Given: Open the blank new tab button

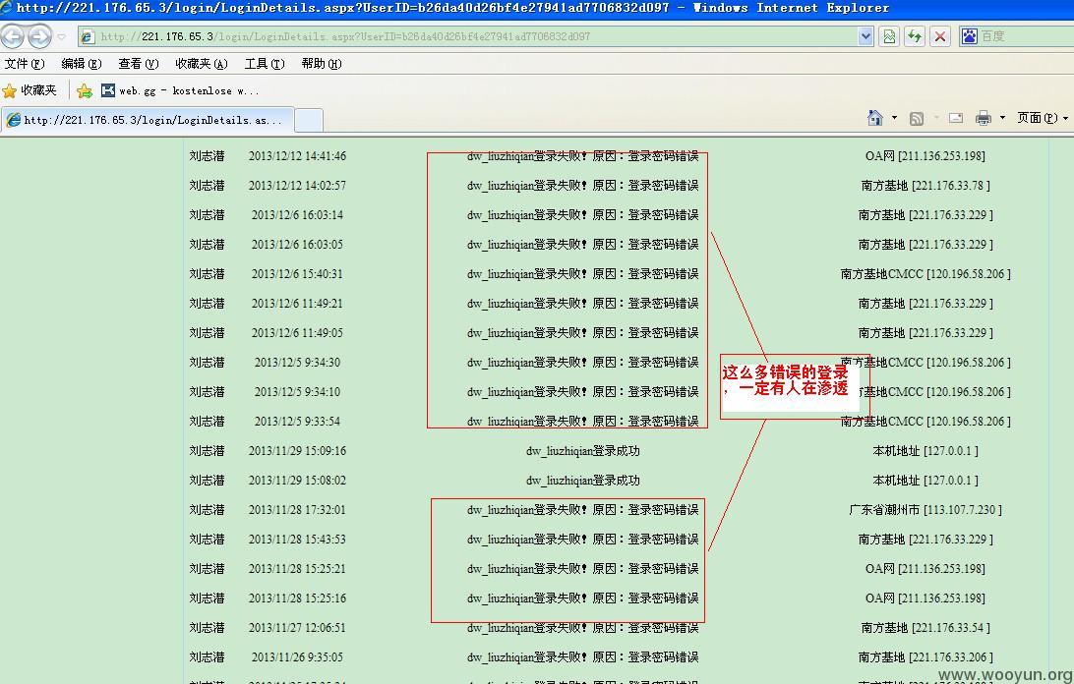Looking at the screenshot, I should point(308,120).
